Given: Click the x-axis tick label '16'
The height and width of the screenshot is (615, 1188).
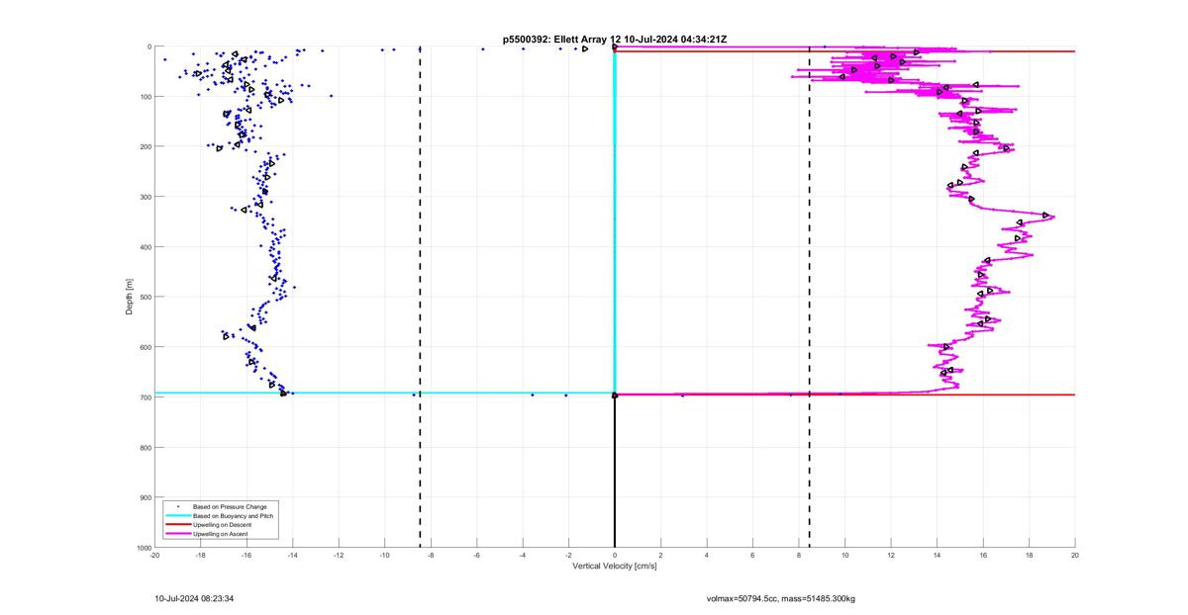Looking at the screenshot, I should (983, 555).
